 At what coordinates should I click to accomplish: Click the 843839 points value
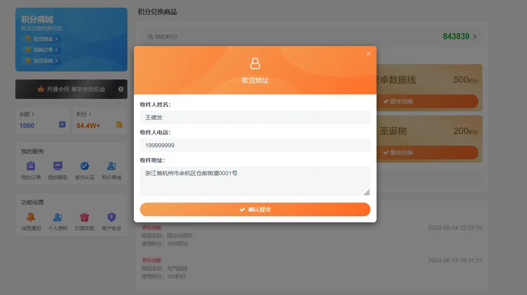click(456, 36)
